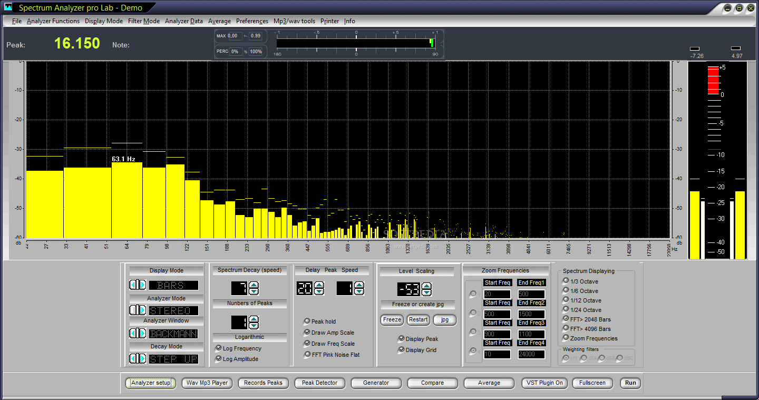
Task: Open the Analyzer Functions menu
Action: 53,21
